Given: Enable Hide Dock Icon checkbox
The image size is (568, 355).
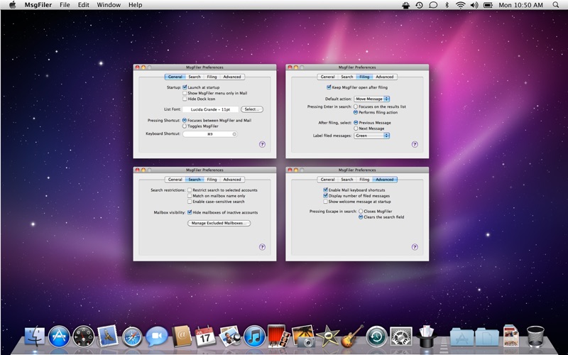Looking at the screenshot, I should tap(185, 99).
